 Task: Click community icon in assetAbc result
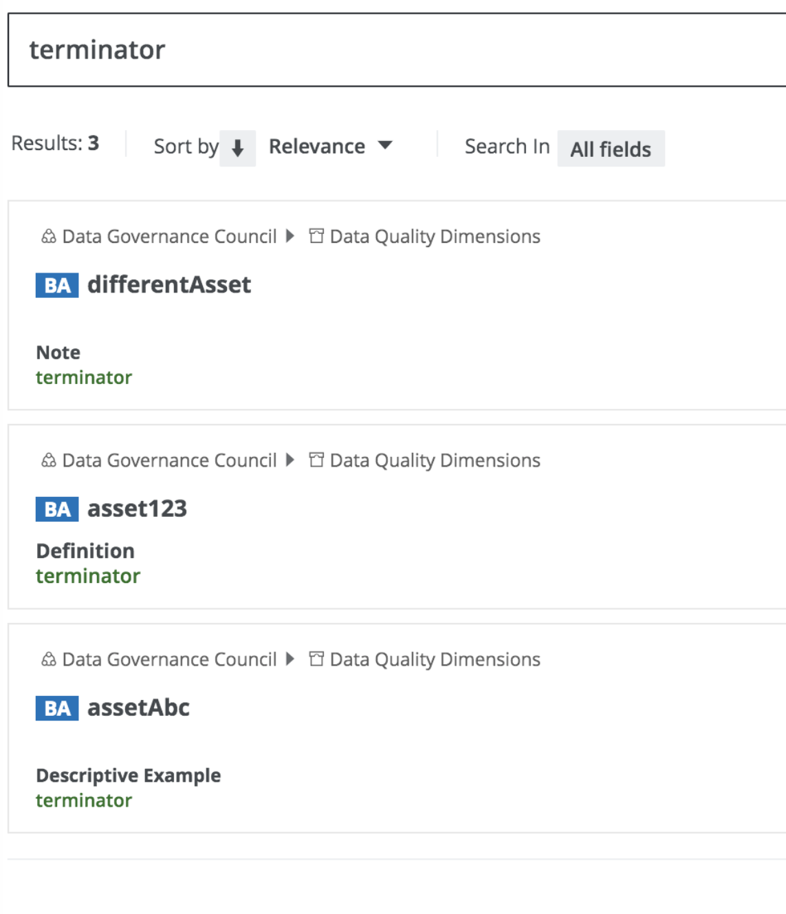point(49,659)
